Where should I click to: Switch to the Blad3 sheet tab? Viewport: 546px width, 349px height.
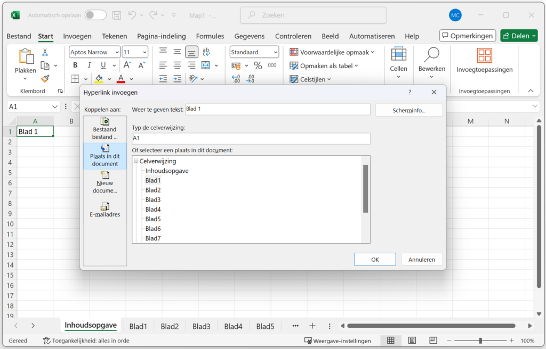pyautogui.click(x=201, y=327)
